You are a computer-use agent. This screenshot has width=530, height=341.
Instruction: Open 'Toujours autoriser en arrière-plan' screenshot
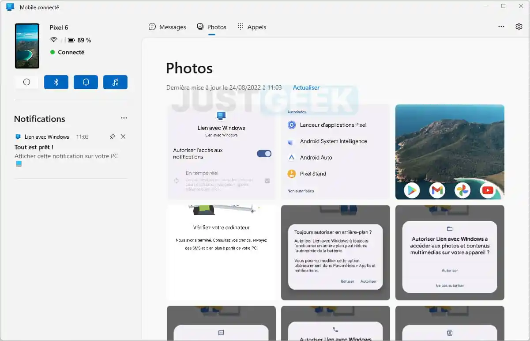[x=335, y=253]
